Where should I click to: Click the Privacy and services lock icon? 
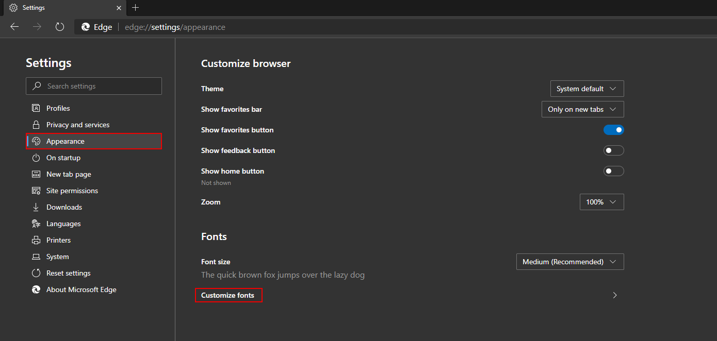pyautogui.click(x=36, y=125)
